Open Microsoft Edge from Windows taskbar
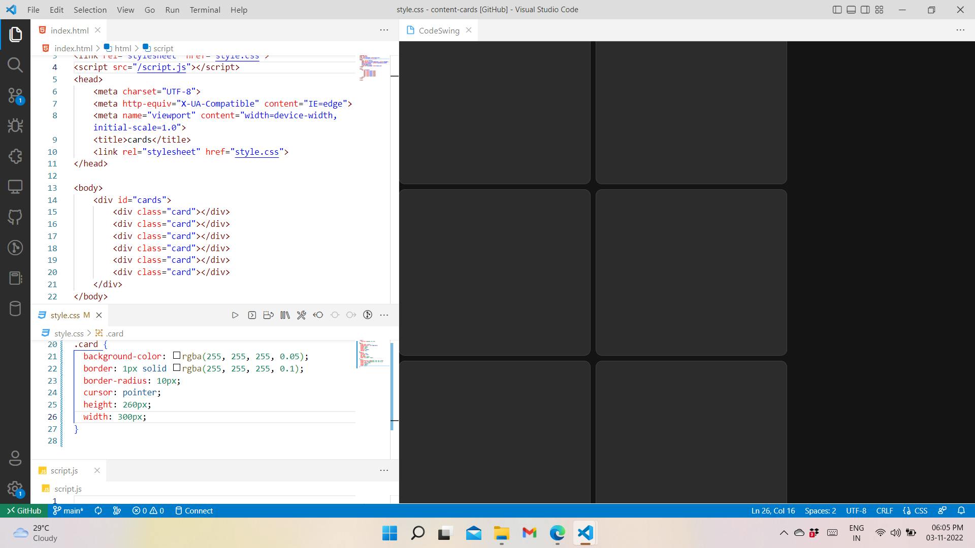 [x=557, y=533]
